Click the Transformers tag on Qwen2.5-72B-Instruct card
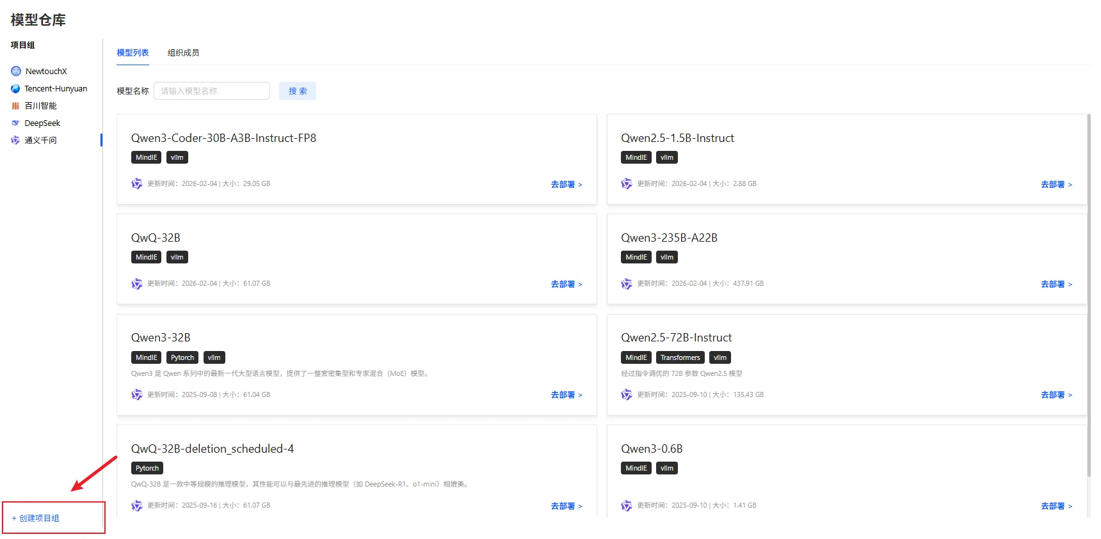The width and height of the screenshot is (1101, 539). (680, 357)
